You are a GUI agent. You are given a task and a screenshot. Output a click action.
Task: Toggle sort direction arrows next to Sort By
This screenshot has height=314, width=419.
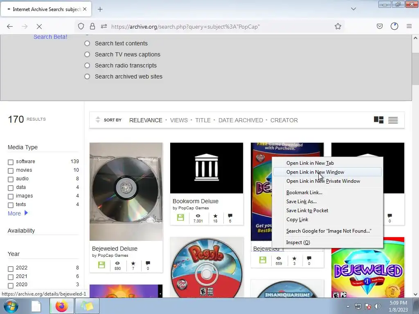(x=98, y=120)
